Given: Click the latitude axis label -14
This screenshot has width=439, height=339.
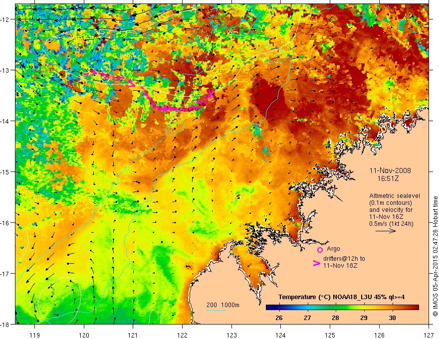Looking at the screenshot, I should pyautogui.click(x=5, y=121).
